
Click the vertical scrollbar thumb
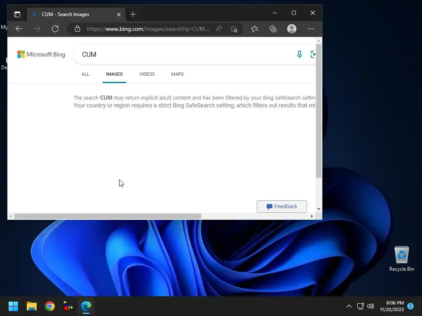(x=319, y=111)
